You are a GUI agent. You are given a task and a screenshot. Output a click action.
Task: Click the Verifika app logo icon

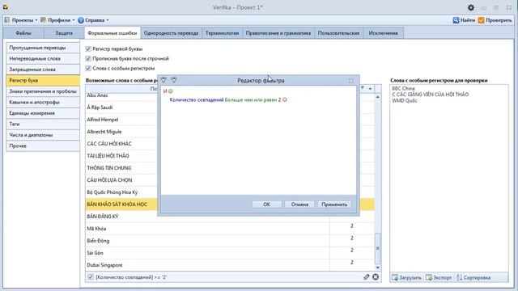point(6,7)
